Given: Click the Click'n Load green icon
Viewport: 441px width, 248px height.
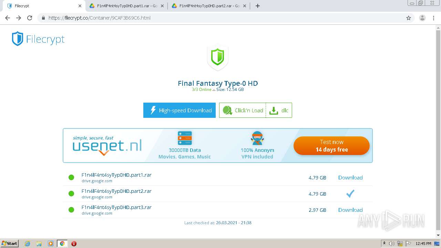Looking at the screenshot, I should pyautogui.click(x=227, y=110).
